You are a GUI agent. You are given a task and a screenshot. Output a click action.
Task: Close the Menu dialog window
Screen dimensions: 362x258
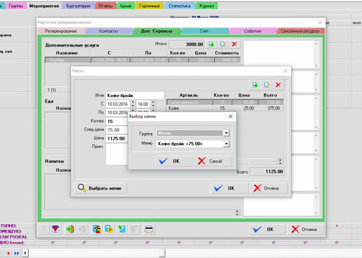[286, 71]
